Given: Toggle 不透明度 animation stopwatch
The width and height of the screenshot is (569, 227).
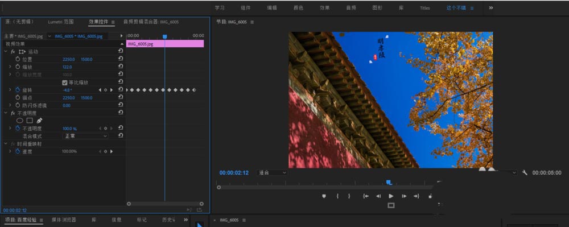Looking at the screenshot, I should coord(18,129).
